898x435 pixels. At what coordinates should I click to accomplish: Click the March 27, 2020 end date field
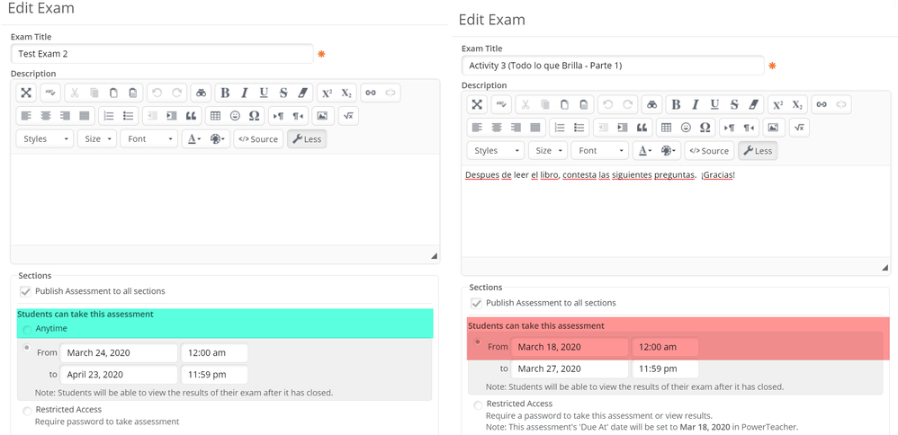click(x=570, y=368)
